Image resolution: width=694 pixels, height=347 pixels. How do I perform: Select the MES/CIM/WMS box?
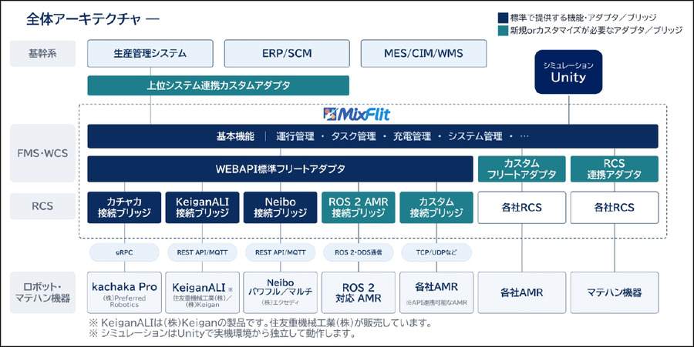(x=423, y=53)
